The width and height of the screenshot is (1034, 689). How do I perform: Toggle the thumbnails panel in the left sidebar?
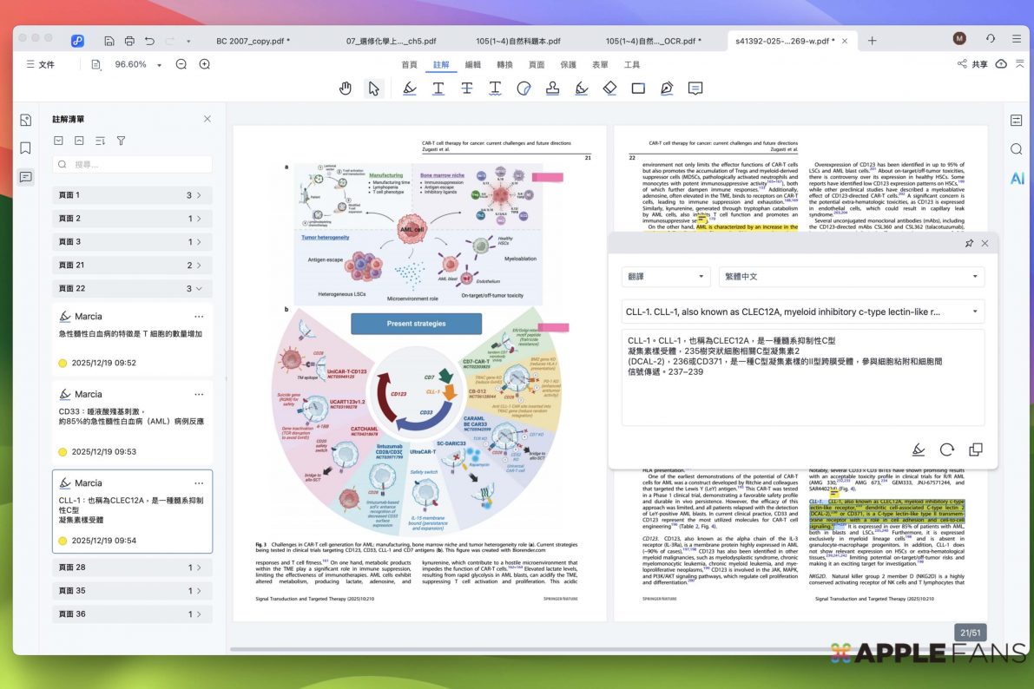(26, 121)
